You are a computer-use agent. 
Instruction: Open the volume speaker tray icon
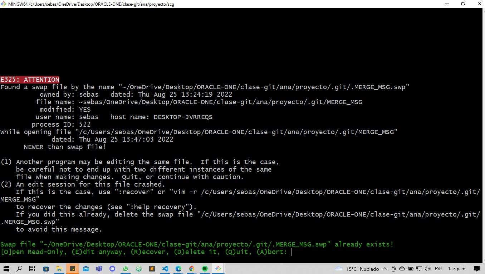[427, 269]
